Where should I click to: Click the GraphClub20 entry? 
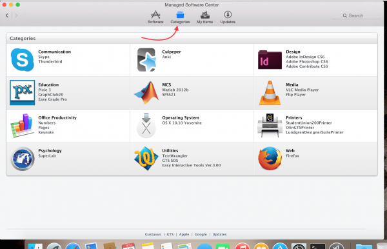click(50, 95)
